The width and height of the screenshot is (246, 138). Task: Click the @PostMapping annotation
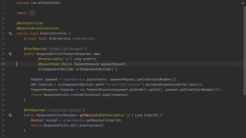tap(35, 49)
